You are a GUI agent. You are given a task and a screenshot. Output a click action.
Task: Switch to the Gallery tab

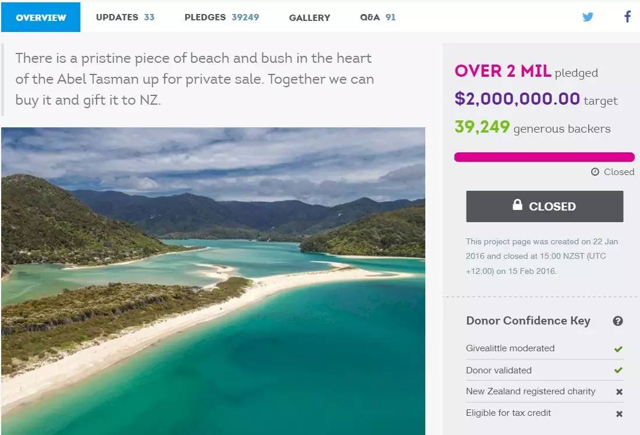pos(310,17)
